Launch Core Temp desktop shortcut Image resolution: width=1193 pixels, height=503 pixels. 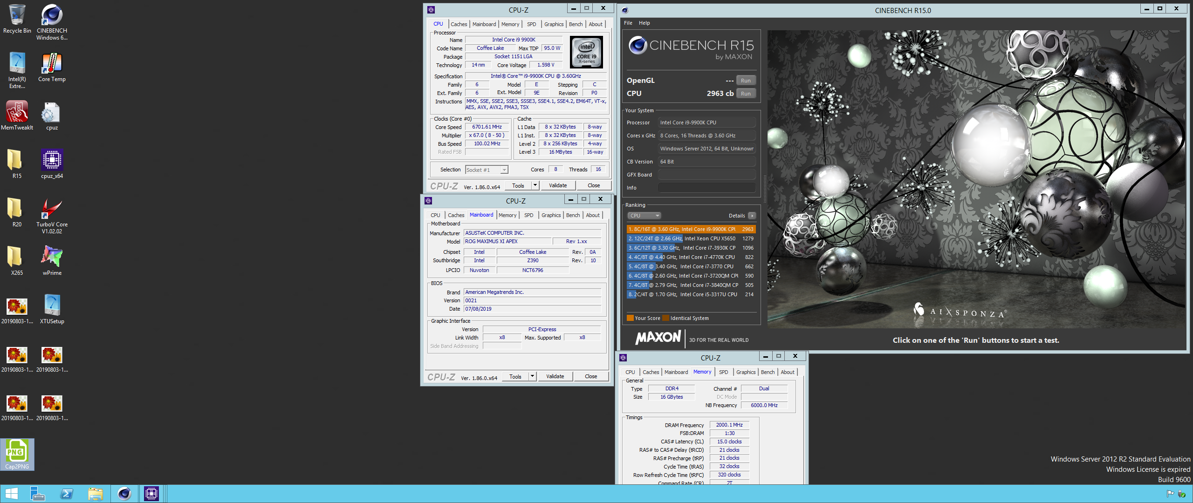(52, 67)
